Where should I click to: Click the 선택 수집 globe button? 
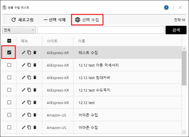[x=87, y=20]
